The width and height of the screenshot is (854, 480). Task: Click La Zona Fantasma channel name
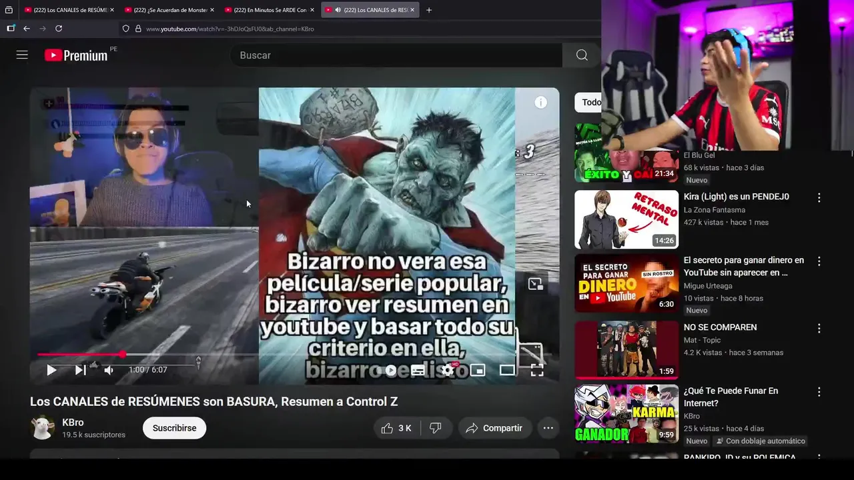(x=715, y=210)
